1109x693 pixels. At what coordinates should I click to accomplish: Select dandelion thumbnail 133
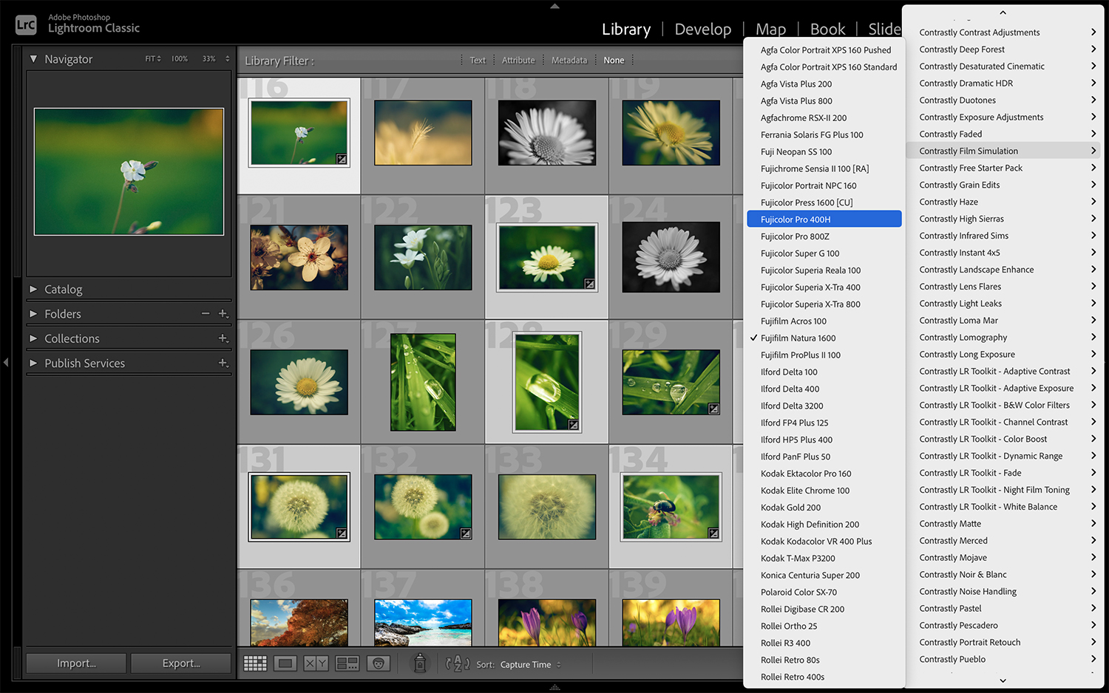pos(547,507)
